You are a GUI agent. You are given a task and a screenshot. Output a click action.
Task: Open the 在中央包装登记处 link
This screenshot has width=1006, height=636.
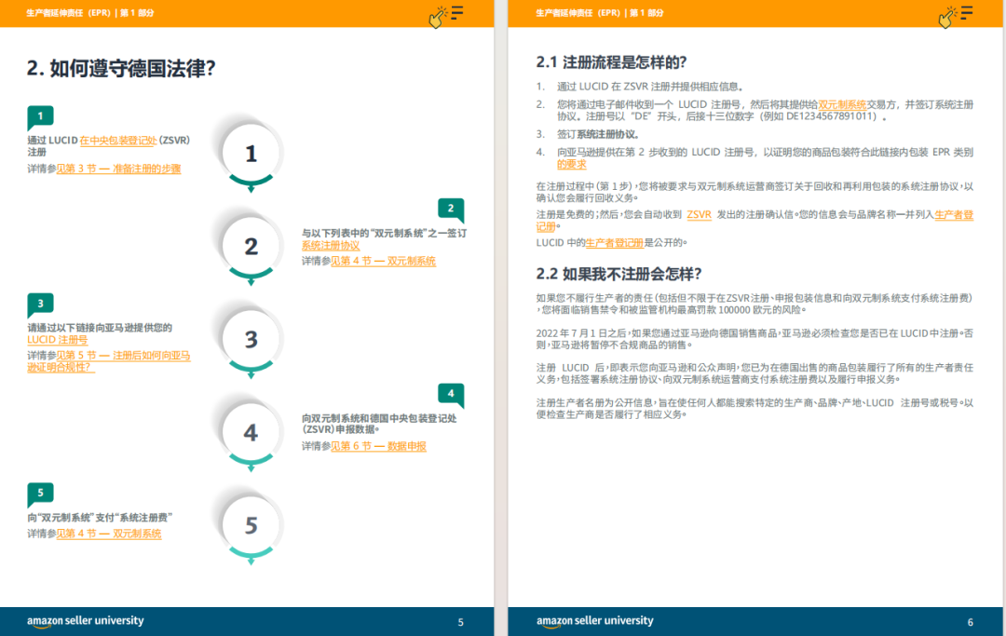118,141
